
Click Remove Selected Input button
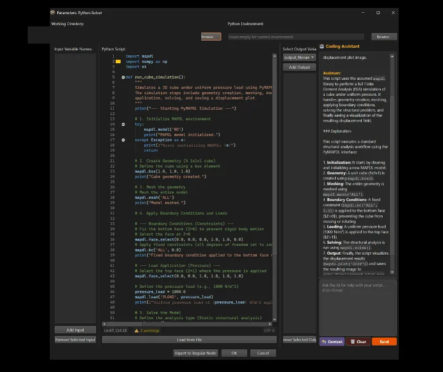pyautogui.click(x=75, y=340)
